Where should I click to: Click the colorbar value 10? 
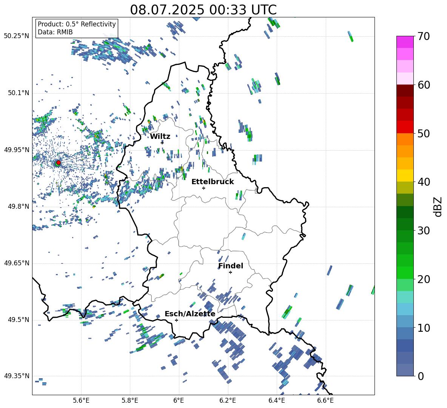(x=424, y=328)
